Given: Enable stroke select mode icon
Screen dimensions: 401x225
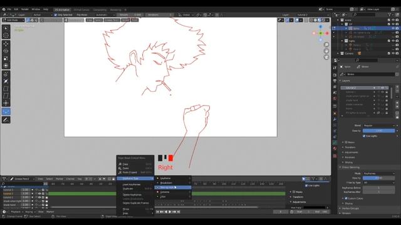Looking at the screenshot, I should click(32, 20).
